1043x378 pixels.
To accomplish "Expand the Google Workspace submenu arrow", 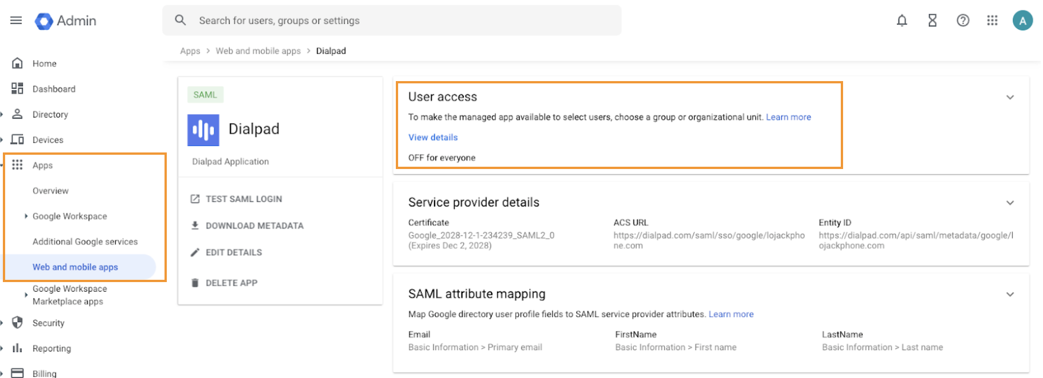I will (x=26, y=216).
